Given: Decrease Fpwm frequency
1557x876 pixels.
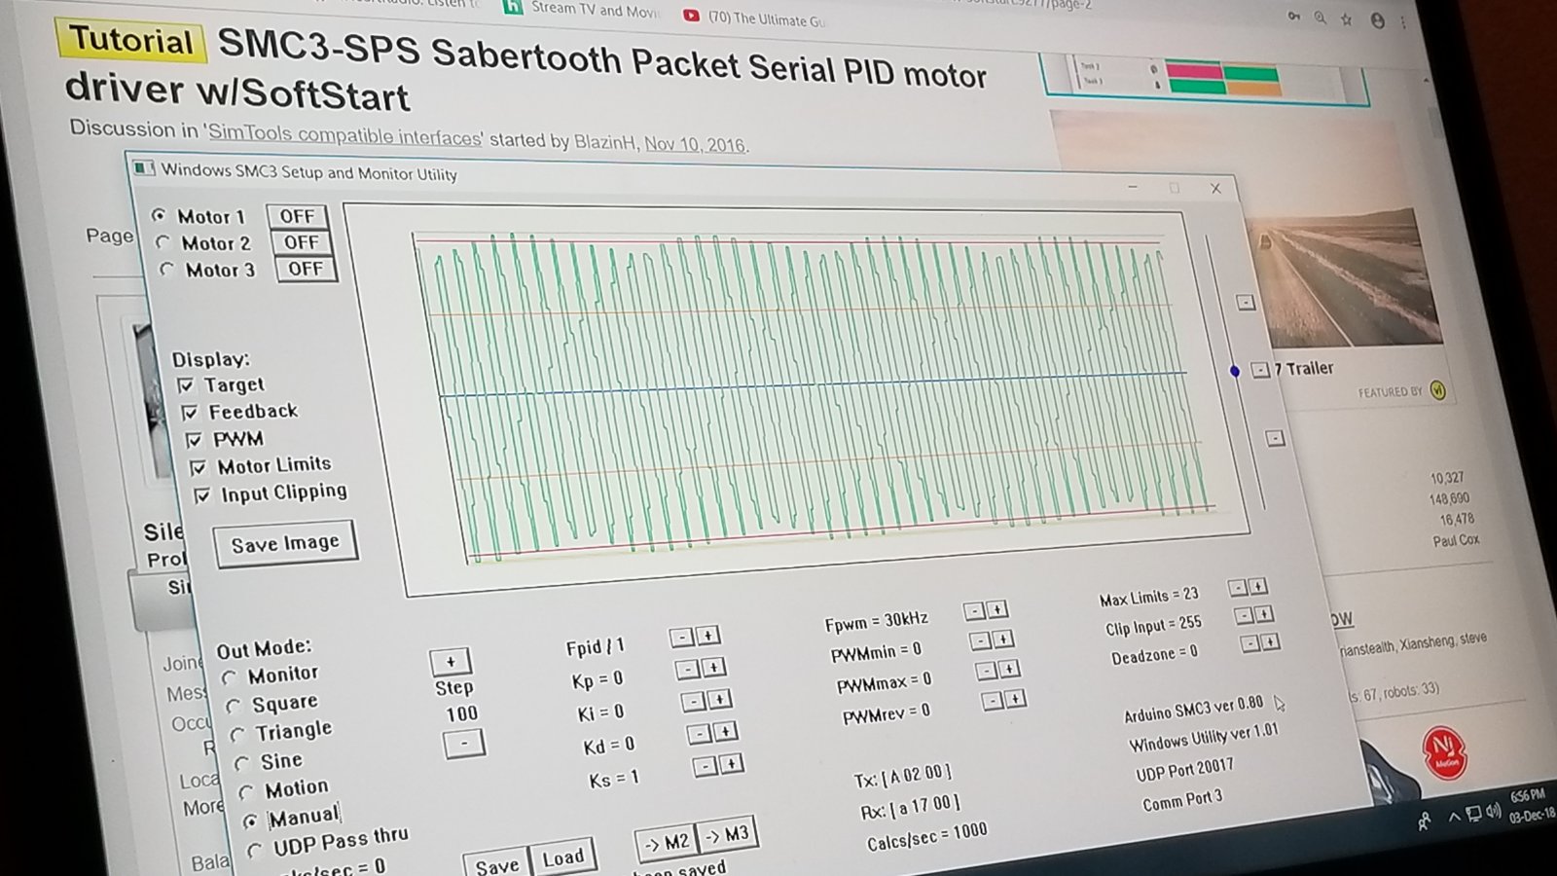Looking at the screenshot, I should click(974, 611).
